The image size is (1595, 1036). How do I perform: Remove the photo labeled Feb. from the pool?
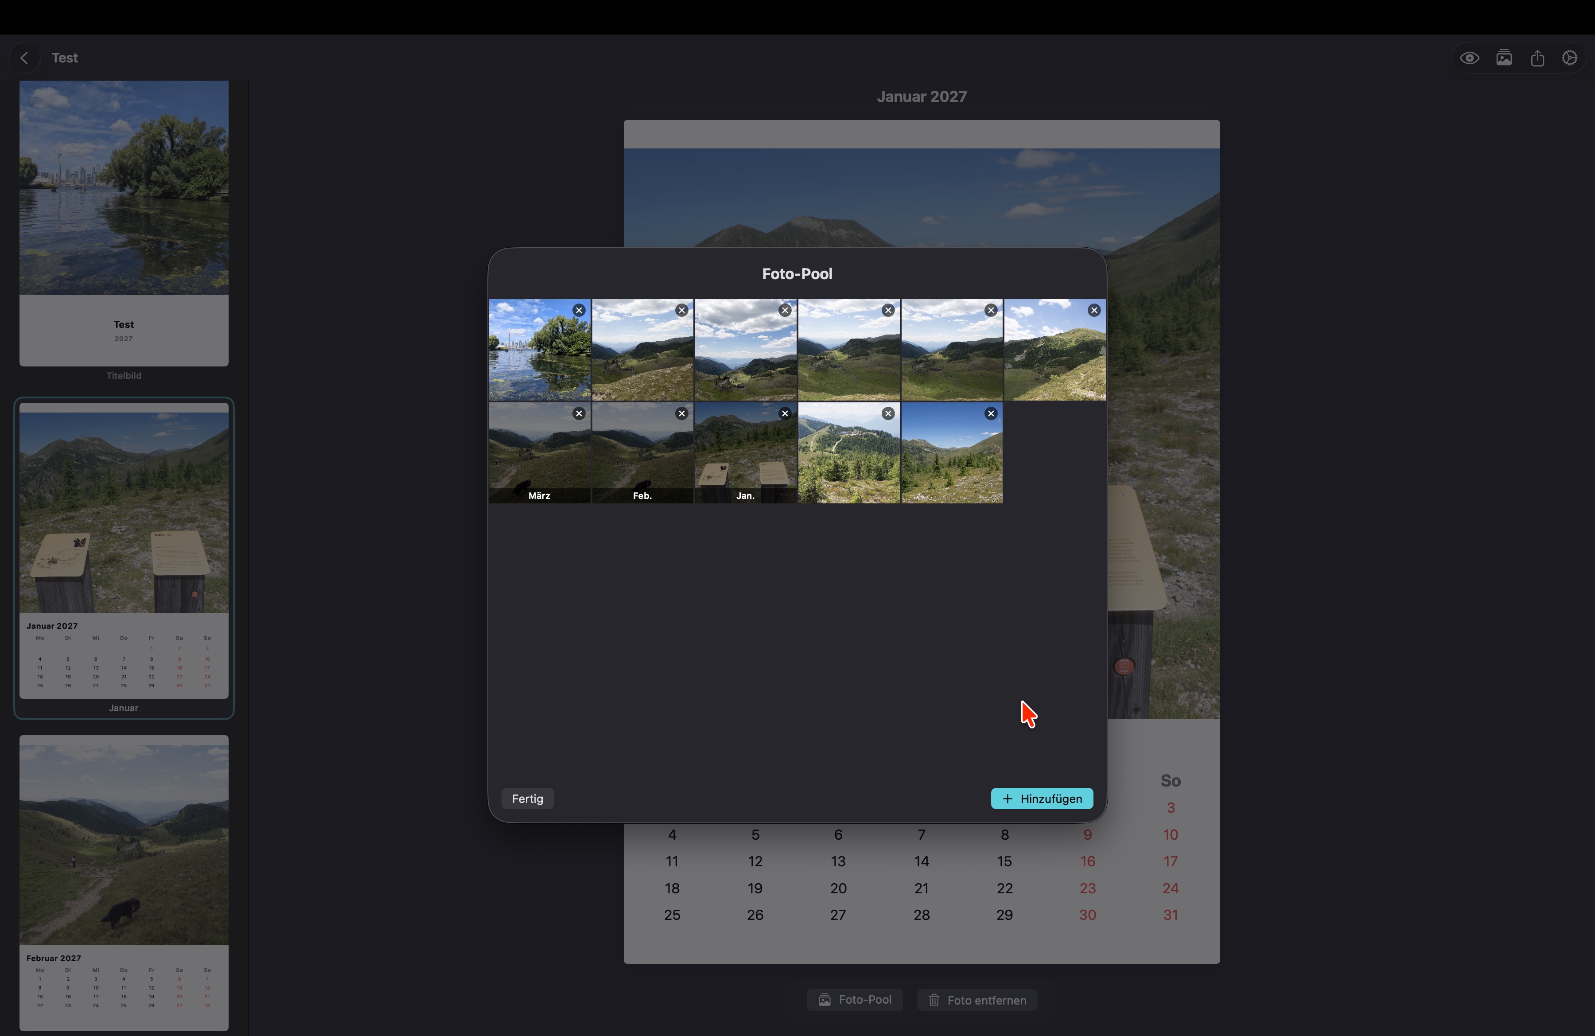(x=681, y=413)
